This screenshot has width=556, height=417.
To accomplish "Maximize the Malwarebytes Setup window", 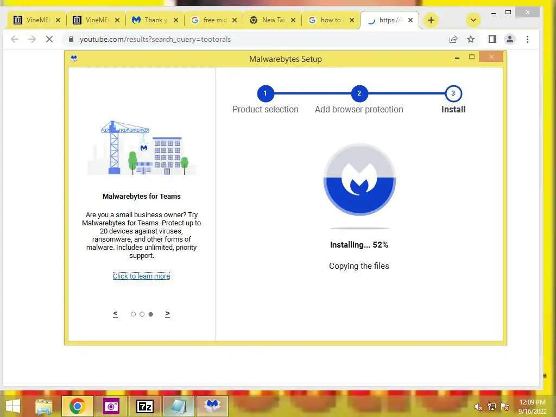I will point(472,56).
